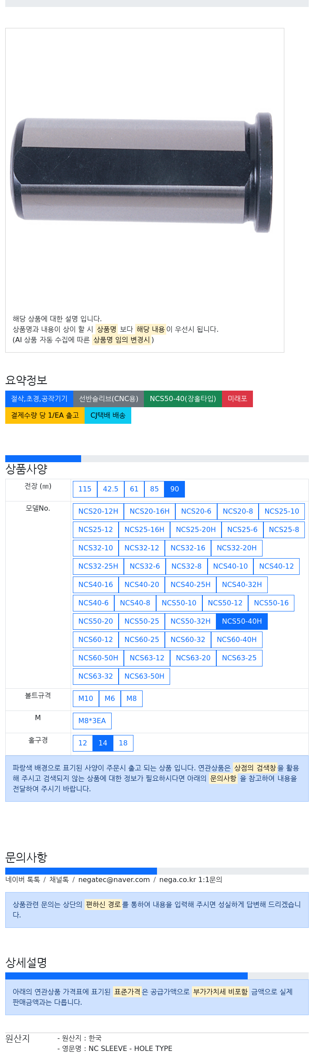Viewport: 314px width, 1054px height.
Task: Click the 선반슬리브(CNC용) tag
Action: [x=109, y=399]
